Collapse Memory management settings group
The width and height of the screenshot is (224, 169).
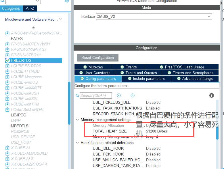coord(77,120)
